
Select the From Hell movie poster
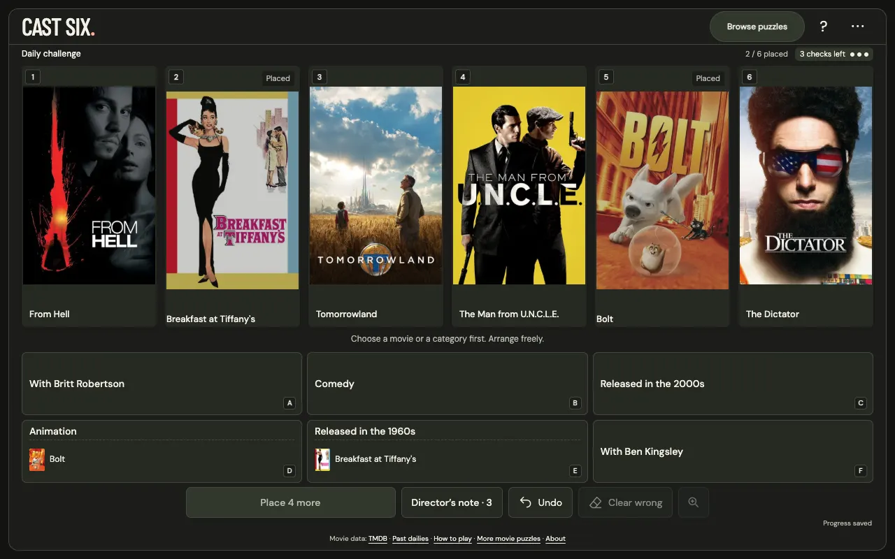[89, 185]
